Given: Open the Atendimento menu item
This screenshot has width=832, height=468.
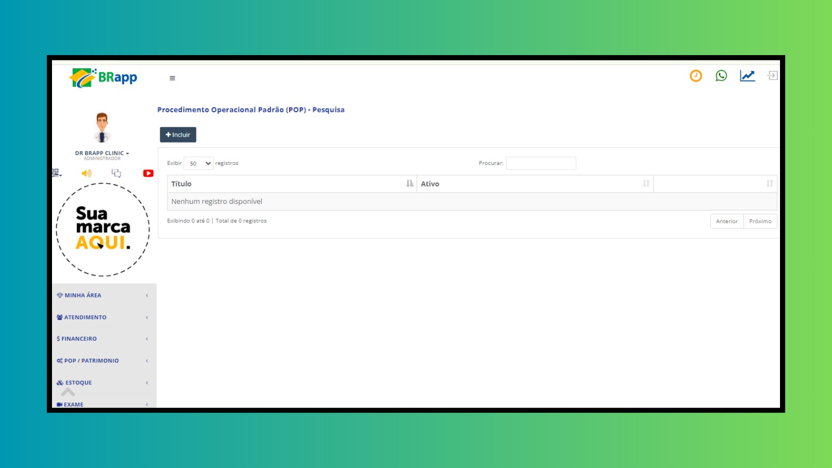Looking at the screenshot, I should [103, 317].
